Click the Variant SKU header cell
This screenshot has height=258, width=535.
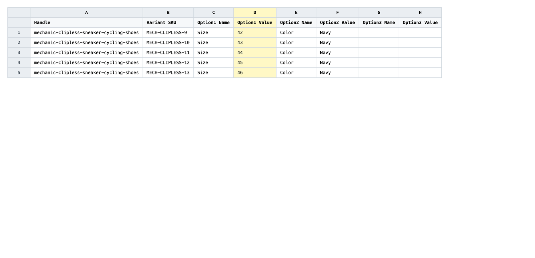tap(168, 23)
